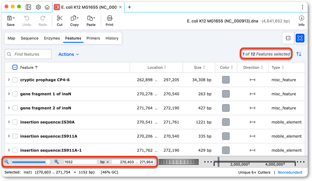Expand the cryptic prophage CP4-6 row
Image resolution: width=312 pixels, height=181 pixels.
pos(9,80)
